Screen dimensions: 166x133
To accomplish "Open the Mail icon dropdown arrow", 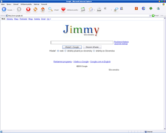I will [x=95, y=10].
